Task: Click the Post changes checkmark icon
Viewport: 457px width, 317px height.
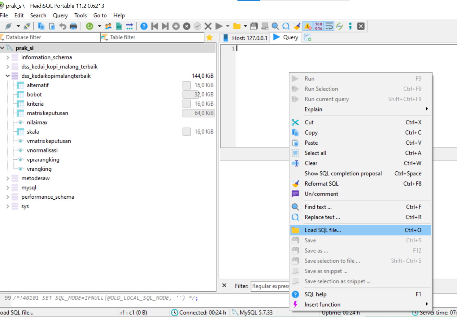Action: pos(197,26)
